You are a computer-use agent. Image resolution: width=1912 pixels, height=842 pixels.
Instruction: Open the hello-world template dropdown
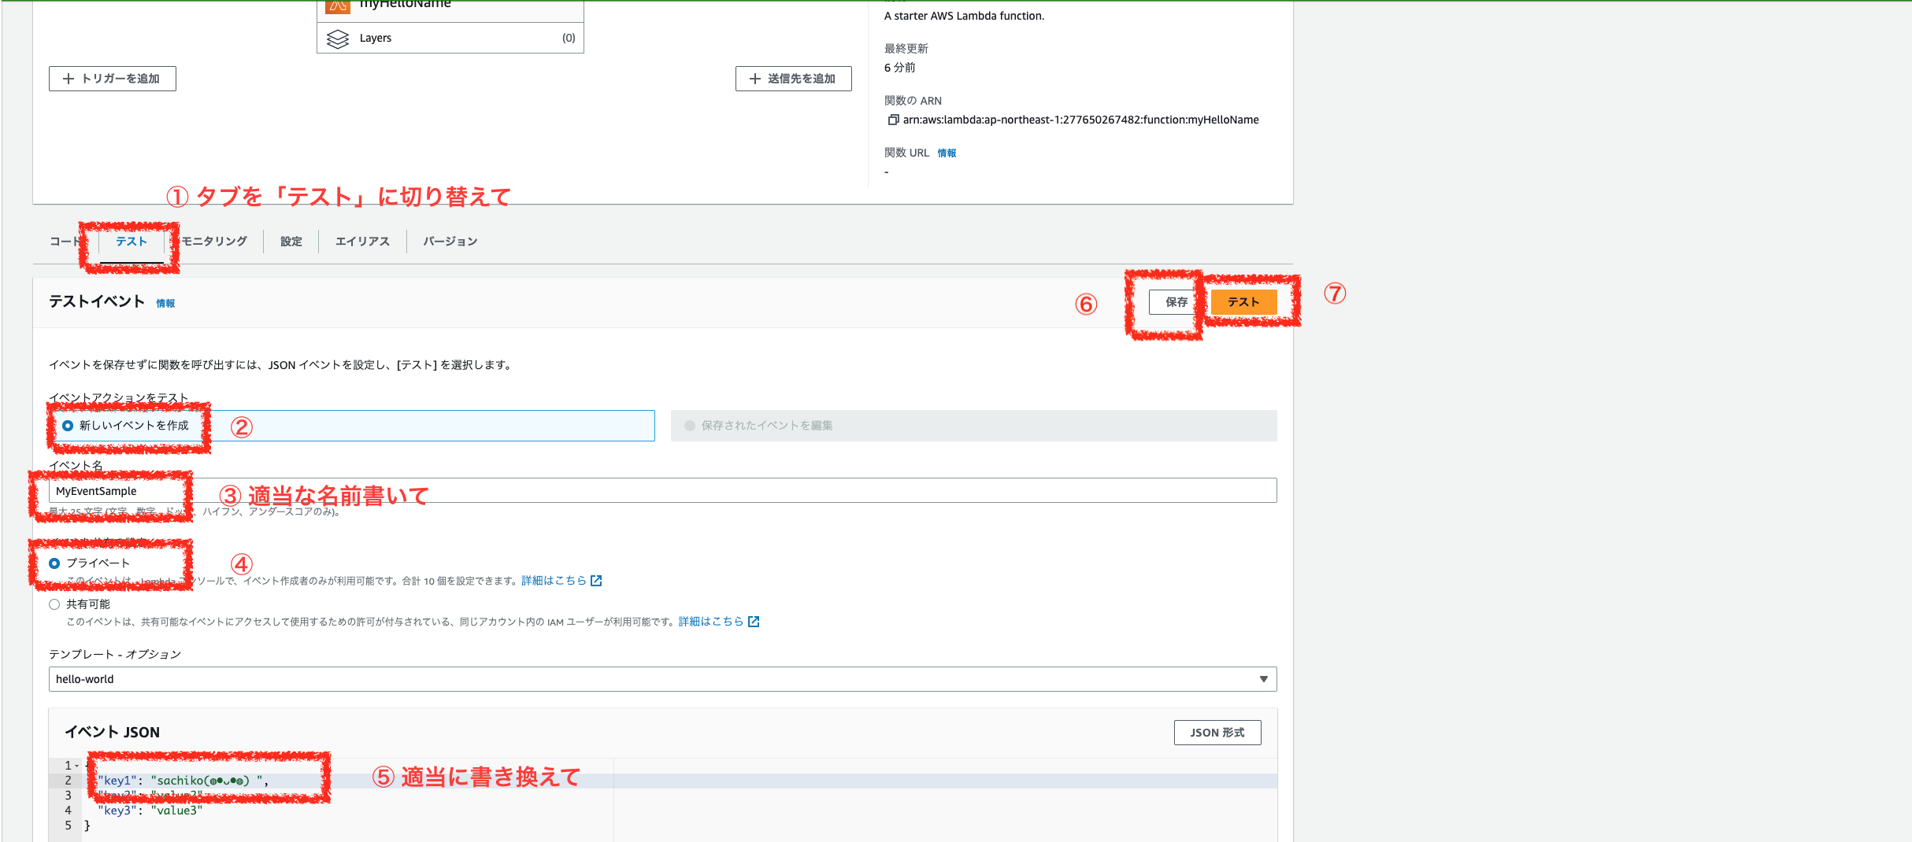pyautogui.click(x=662, y=679)
